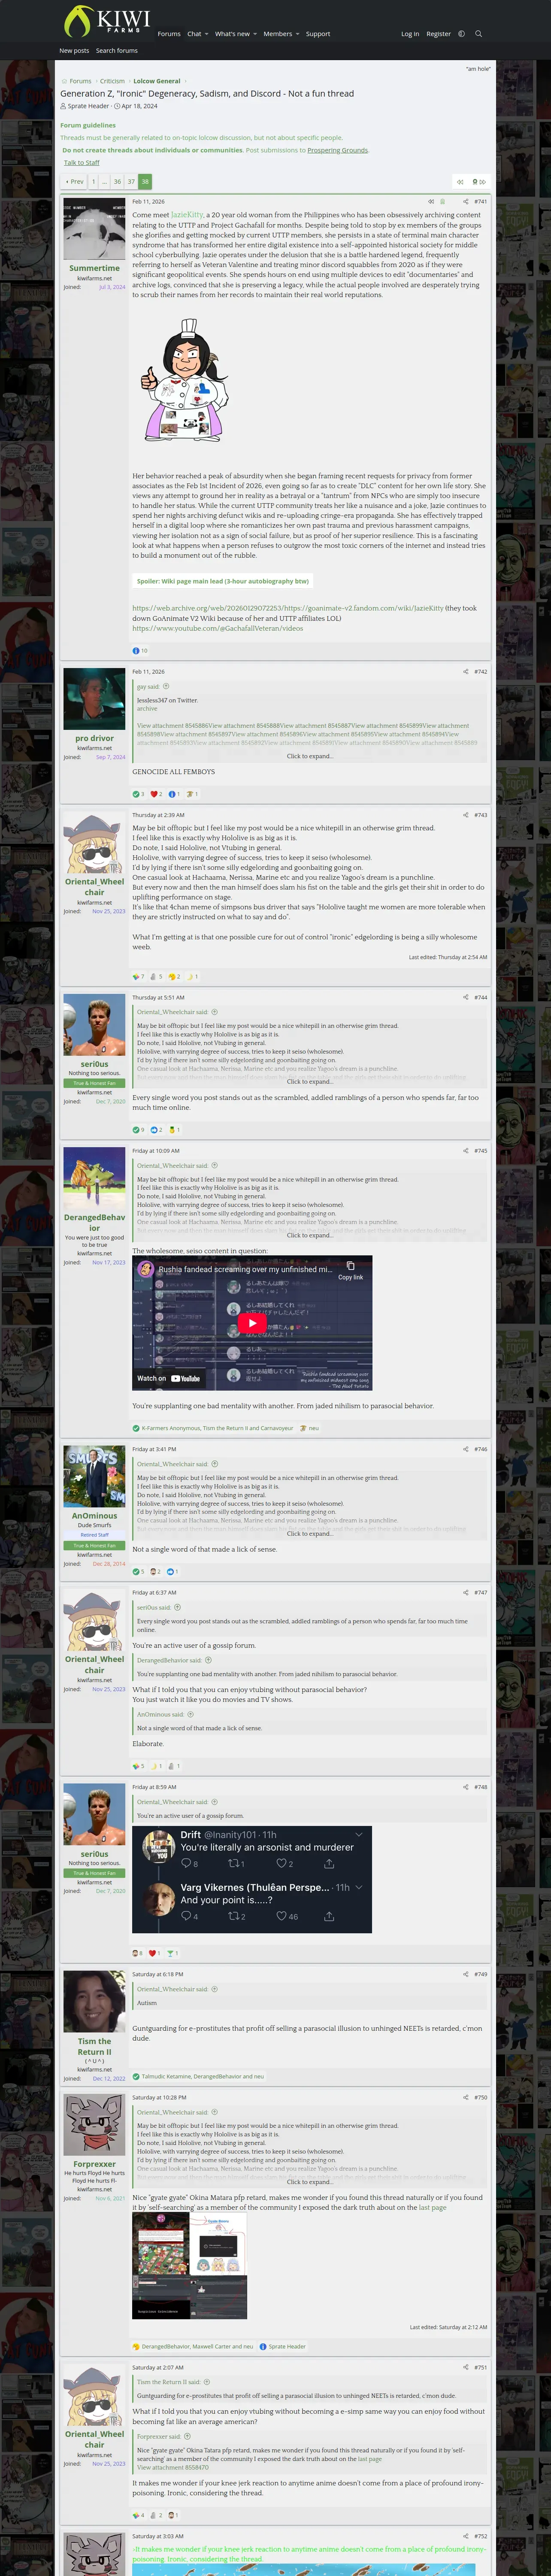
Task: Click the share icon on post #741
Action: click(x=465, y=202)
